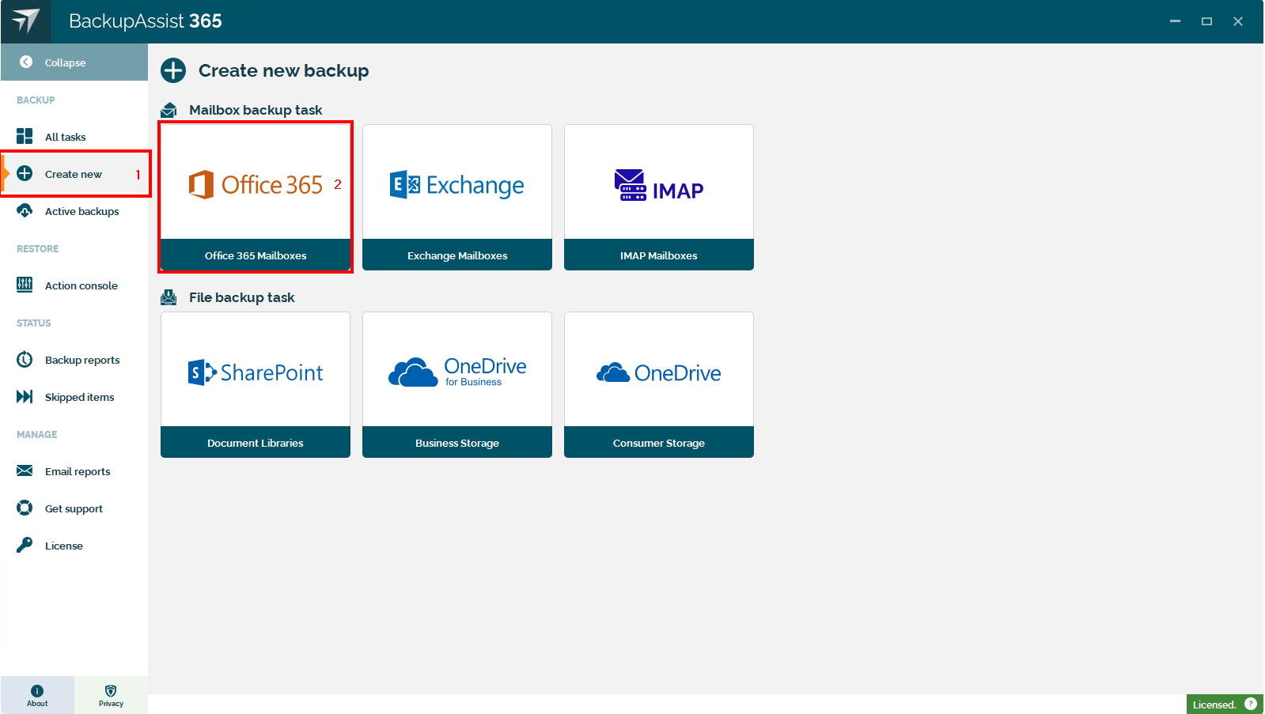Click the help question mark beside Licensed
This screenshot has width=1265, height=714.
tap(1251, 704)
